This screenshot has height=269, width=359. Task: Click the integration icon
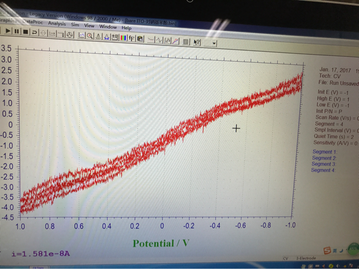click(x=167, y=41)
